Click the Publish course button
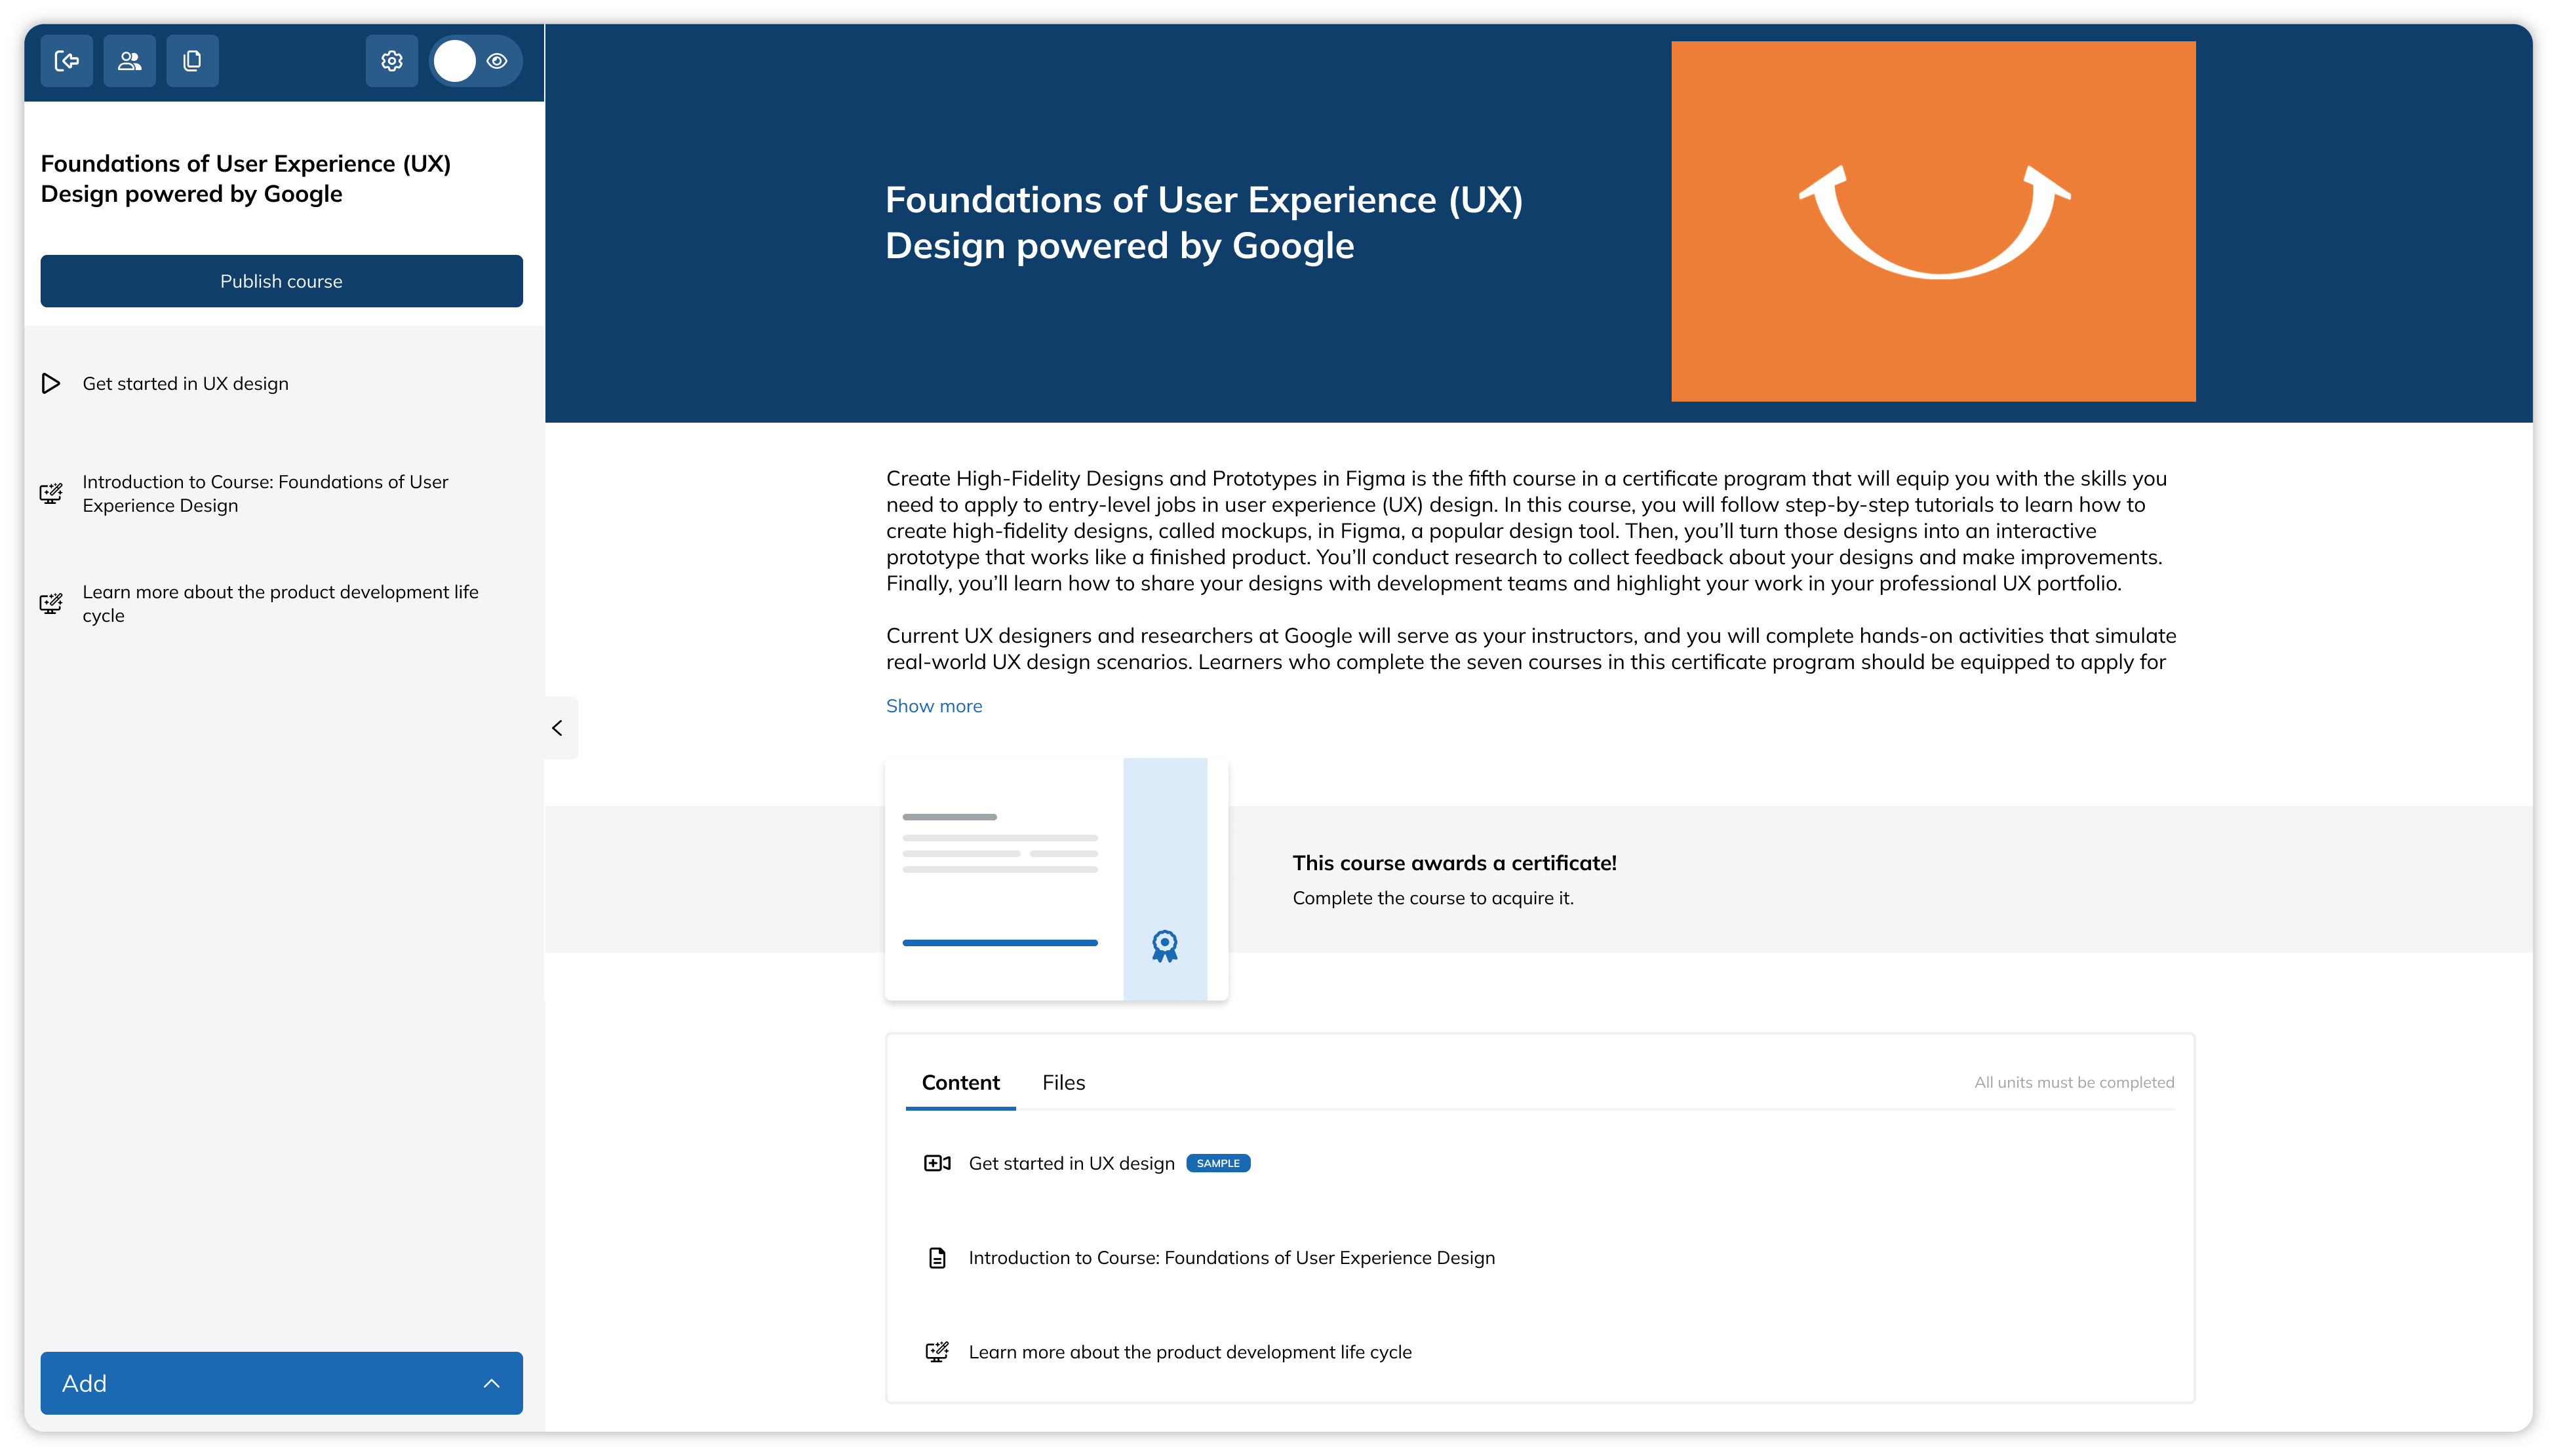 tap(281, 279)
